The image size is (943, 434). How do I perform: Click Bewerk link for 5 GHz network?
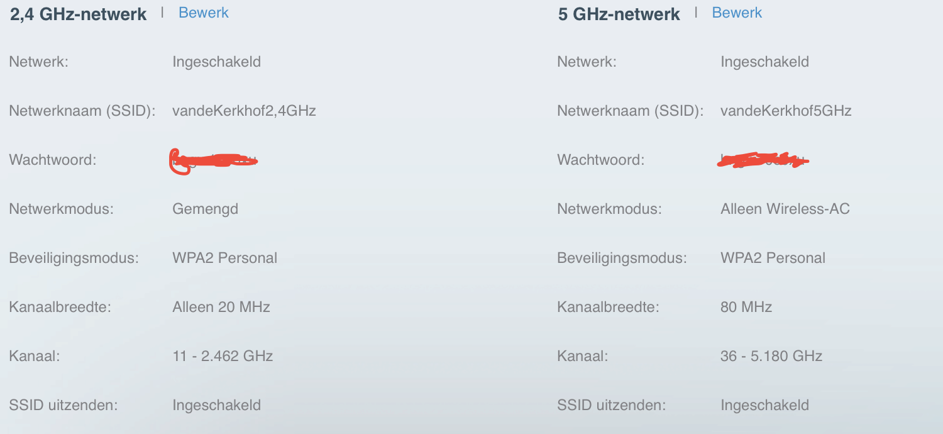737,13
